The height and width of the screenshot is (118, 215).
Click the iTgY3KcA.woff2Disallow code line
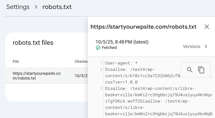(147, 101)
